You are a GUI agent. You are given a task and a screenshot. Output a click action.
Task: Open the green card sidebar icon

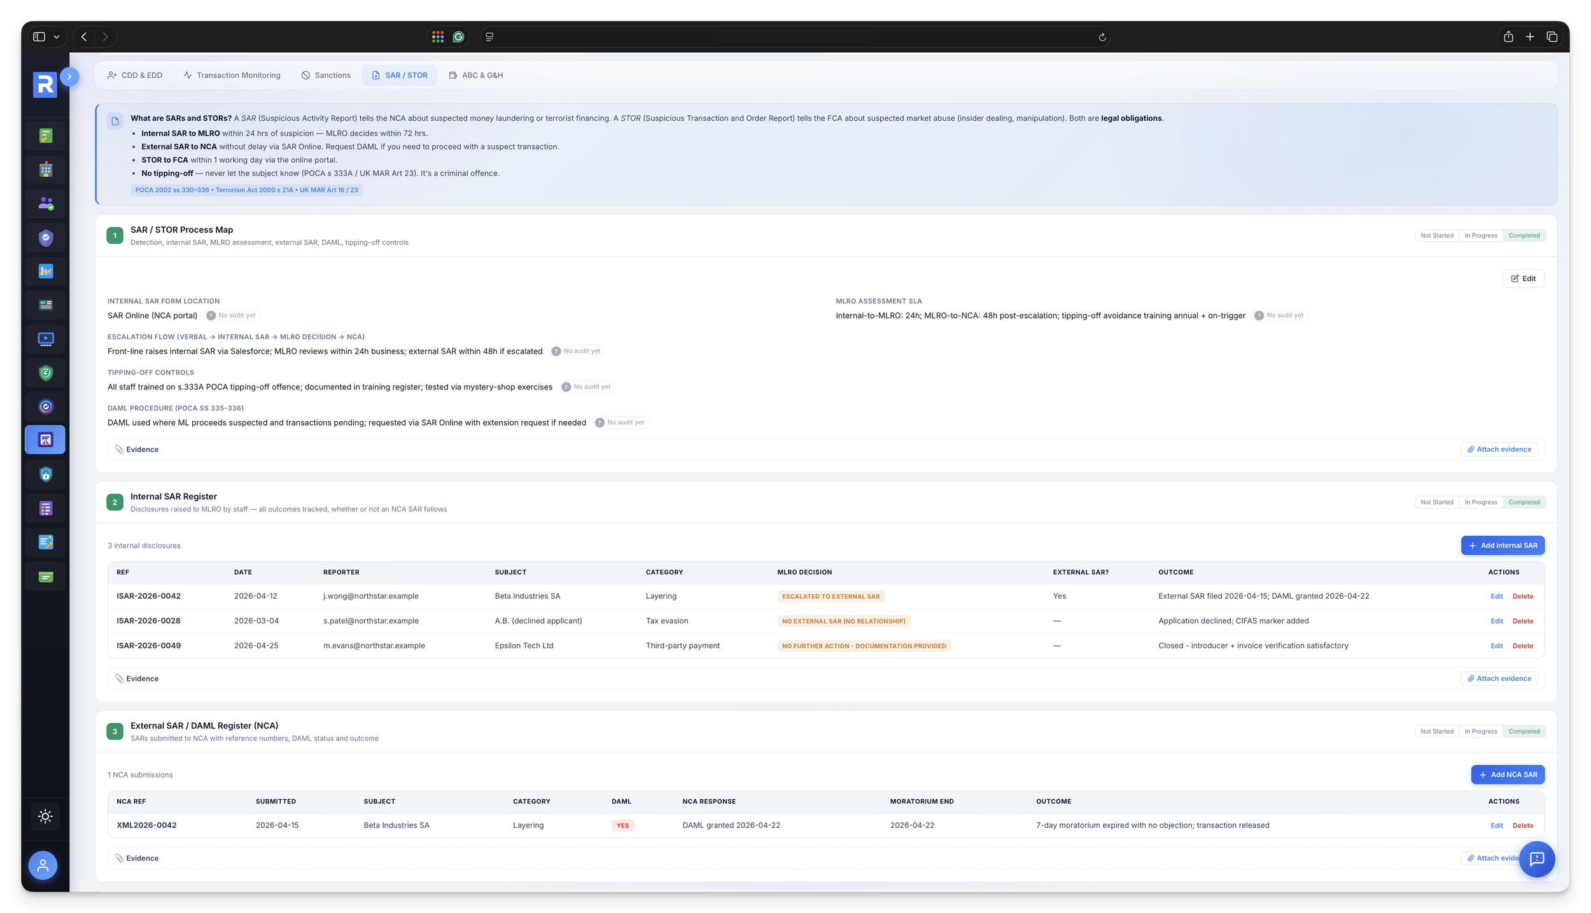[x=45, y=577]
